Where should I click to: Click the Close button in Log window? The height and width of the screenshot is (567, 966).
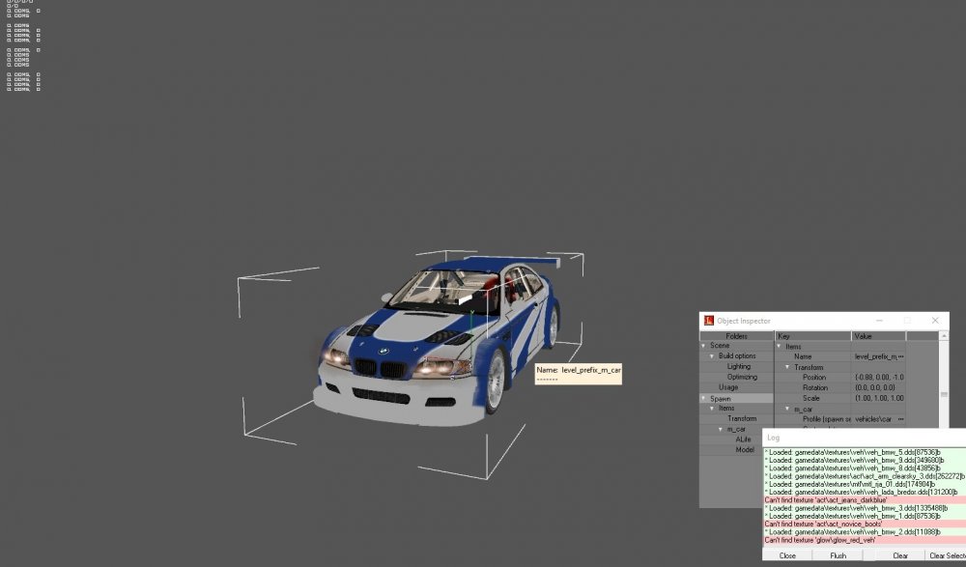[x=787, y=555]
